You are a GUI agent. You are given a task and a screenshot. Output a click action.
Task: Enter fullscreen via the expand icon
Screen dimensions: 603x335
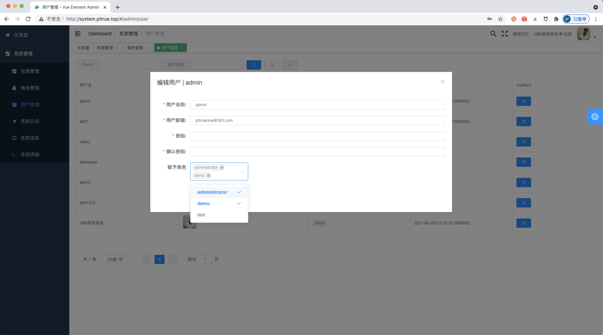[504, 33]
